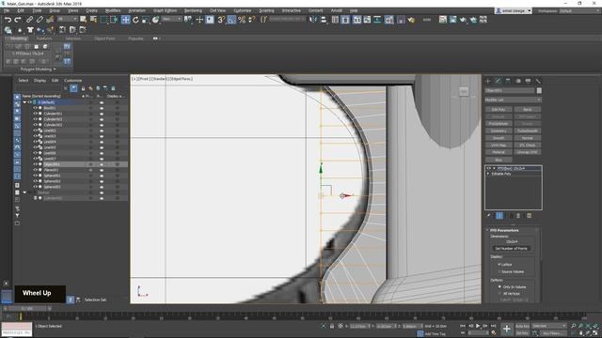
Task: Activate the Select and Move tool
Action: point(125,20)
